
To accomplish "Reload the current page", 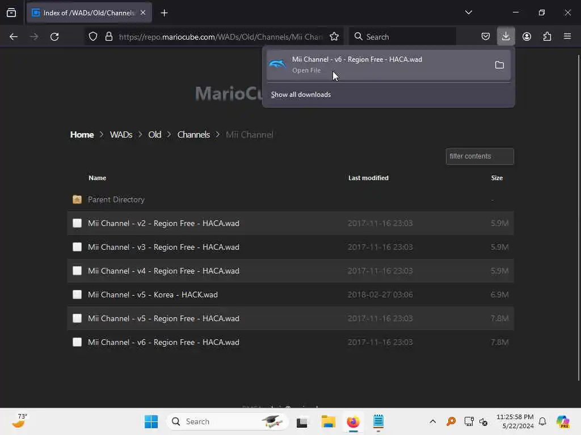I will point(55,37).
